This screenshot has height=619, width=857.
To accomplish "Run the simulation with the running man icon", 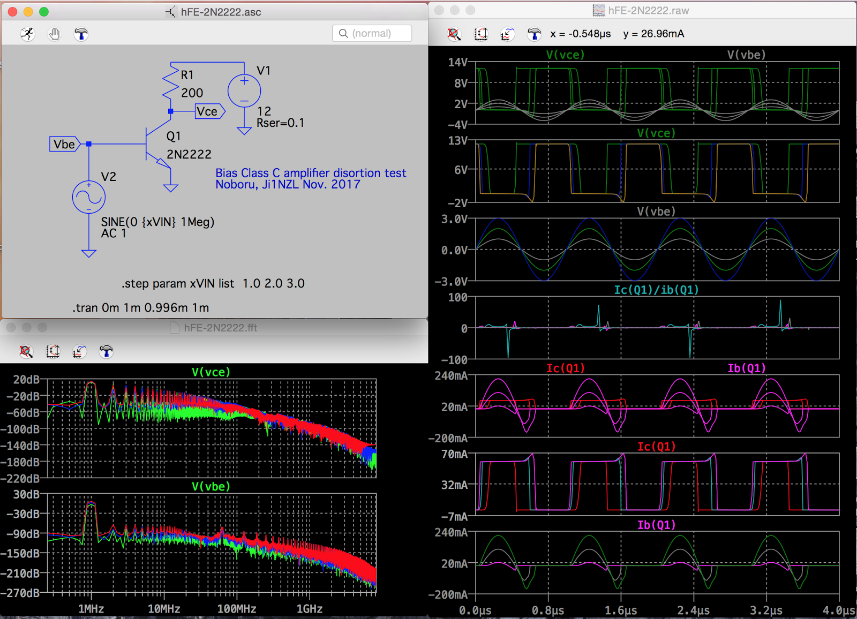I will point(28,34).
